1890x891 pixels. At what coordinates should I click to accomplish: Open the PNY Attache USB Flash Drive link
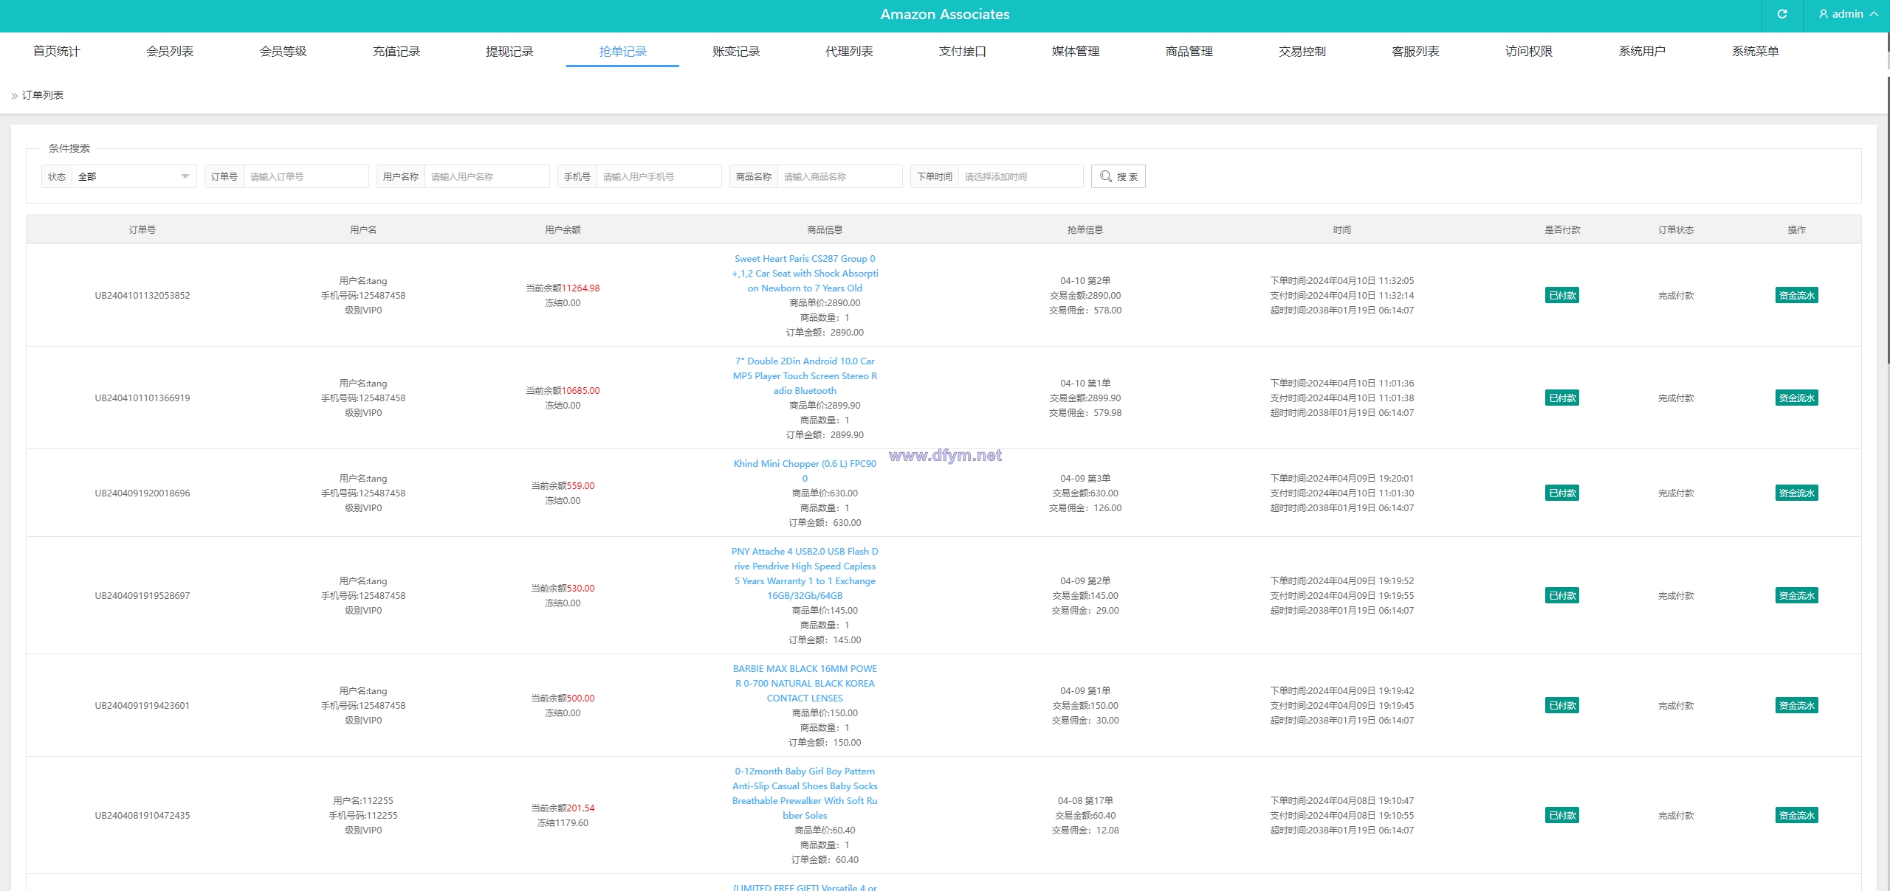805,573
